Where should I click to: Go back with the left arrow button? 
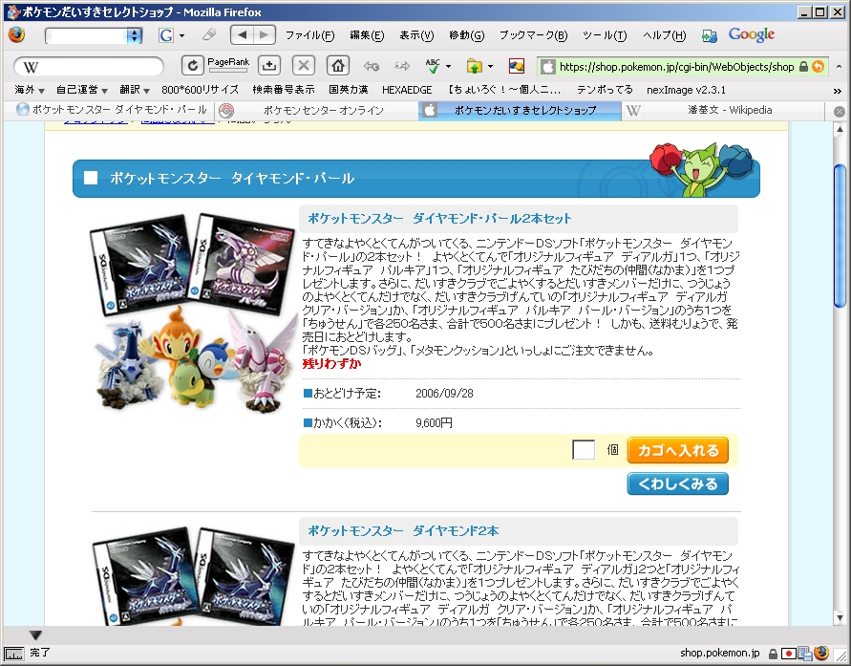coord(242,34)
